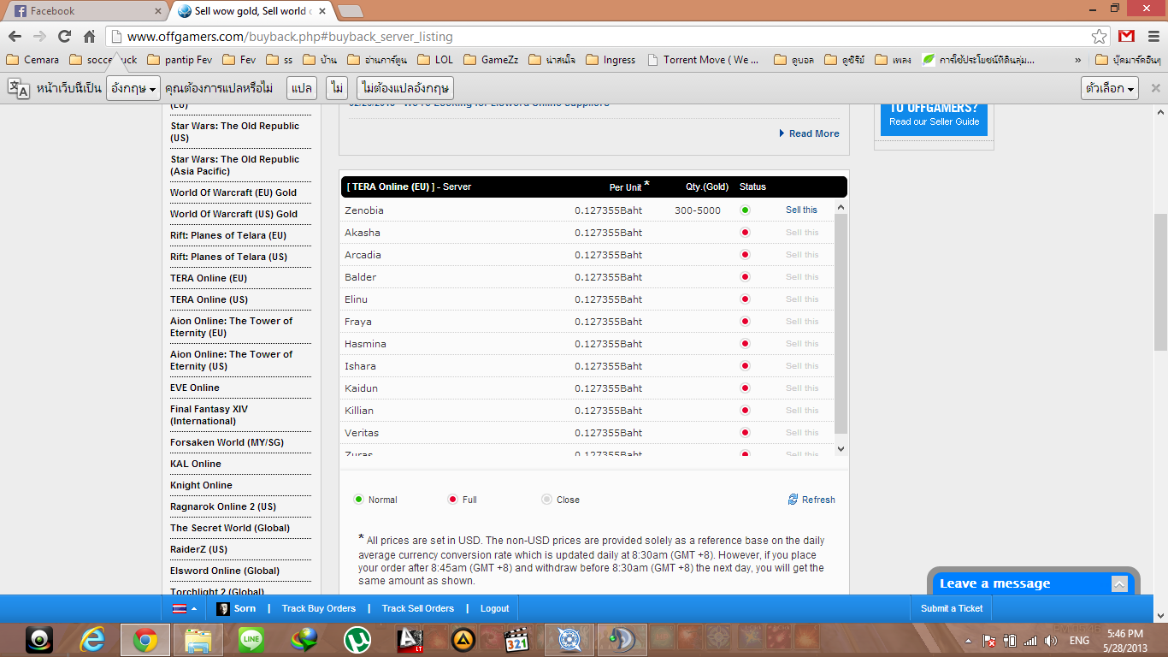The width and height of the screenshot is (1168, 657).
Task: Click the server list scrollbar down arrow
Action: pyautogui.click(x=841, y=448)
